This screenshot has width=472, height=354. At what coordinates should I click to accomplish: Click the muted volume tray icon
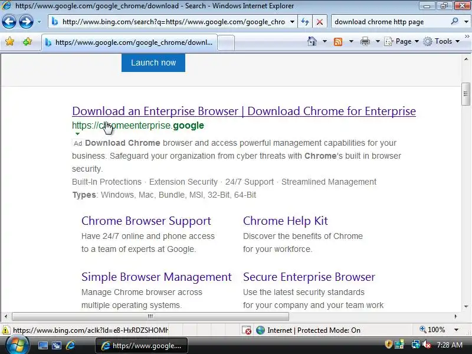pyautogui.click(x=427, y=344)
